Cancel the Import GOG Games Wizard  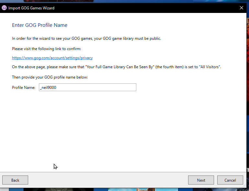[230, 180]
